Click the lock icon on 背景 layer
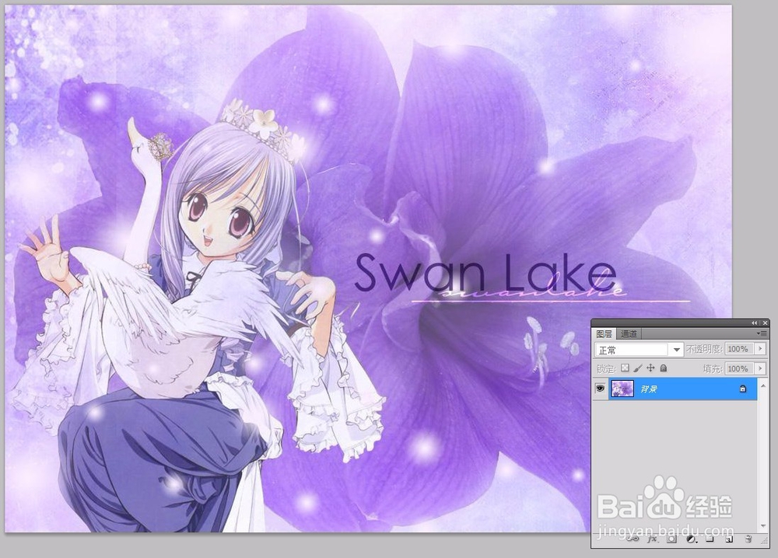The image size is (778, 558). pyautogui.click(x=743, y=389)
